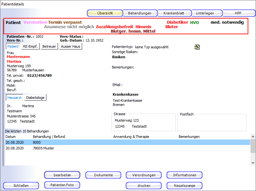The height and width of the screenshot is (191, 256).
Task: Select the 78005 Muster treatment row
Action: [128, 148]
